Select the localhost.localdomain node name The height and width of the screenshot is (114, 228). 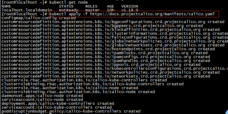(x=27, y=10)
